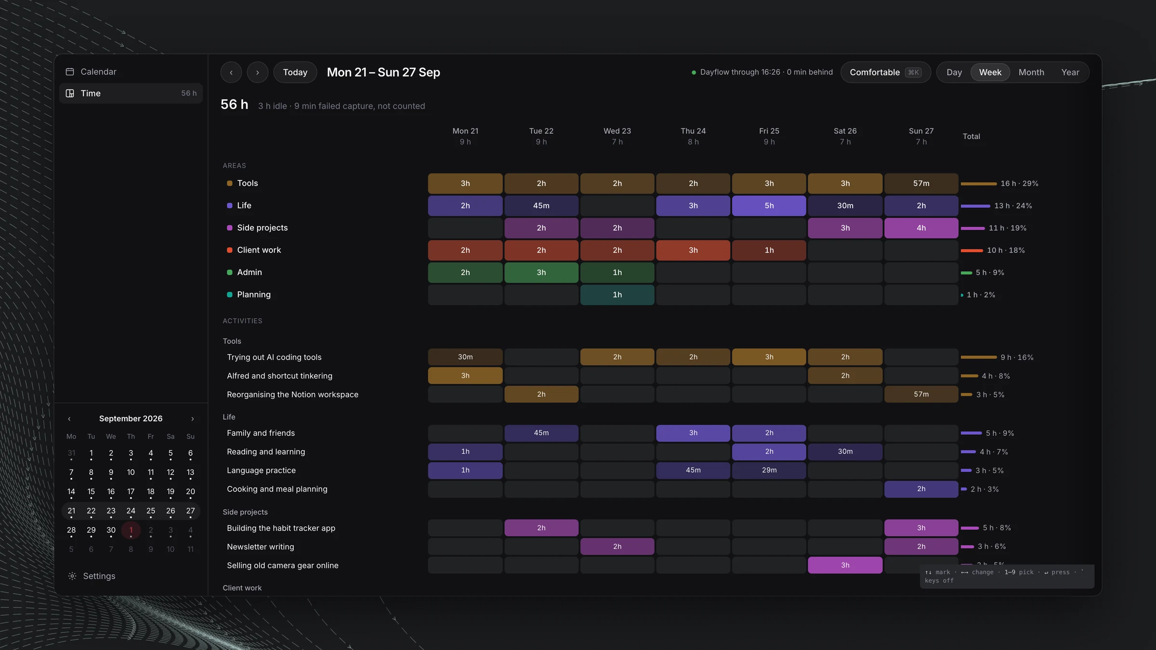The width and height of the screenshot is (1156, 650).
Task: Open Settings via the gear icon
Action: (72, 576)
